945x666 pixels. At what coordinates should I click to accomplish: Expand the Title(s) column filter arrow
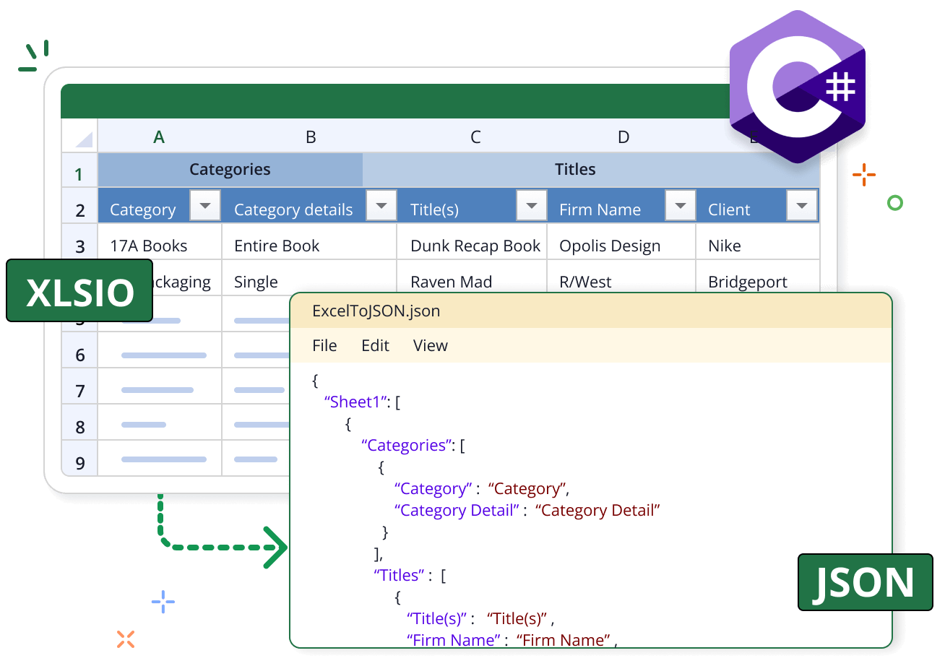(x=531, y=207)
